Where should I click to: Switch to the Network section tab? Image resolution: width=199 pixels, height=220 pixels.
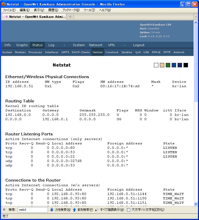click(x=96, y=45)
